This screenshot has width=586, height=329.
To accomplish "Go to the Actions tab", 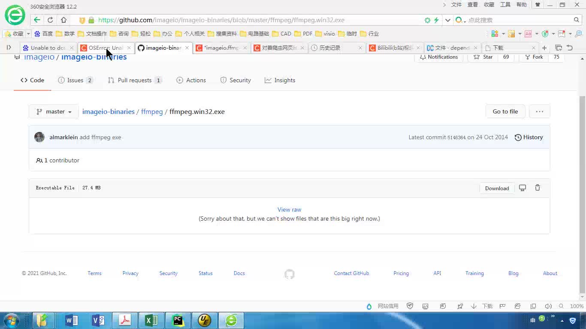I will [x=191, y=80].
